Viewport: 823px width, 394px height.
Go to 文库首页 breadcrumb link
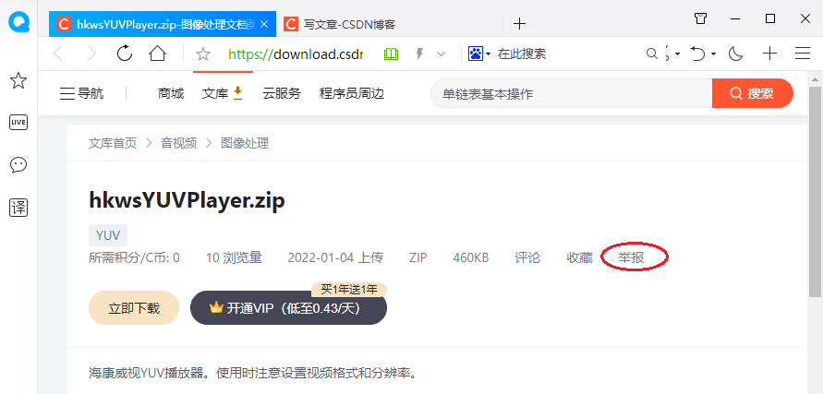(x=113, y=143)
